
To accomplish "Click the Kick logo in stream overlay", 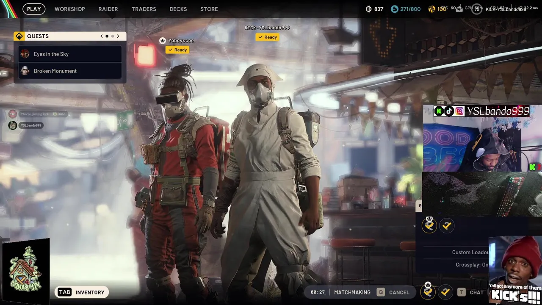I will pos(439,111).
